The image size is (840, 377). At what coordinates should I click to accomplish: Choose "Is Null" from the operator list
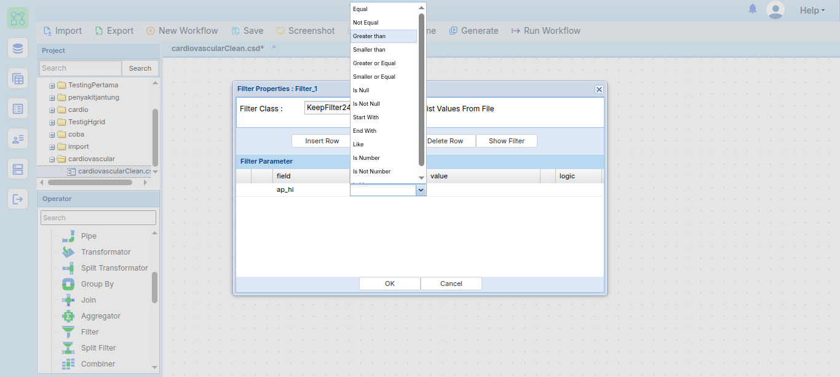[384, 90]
